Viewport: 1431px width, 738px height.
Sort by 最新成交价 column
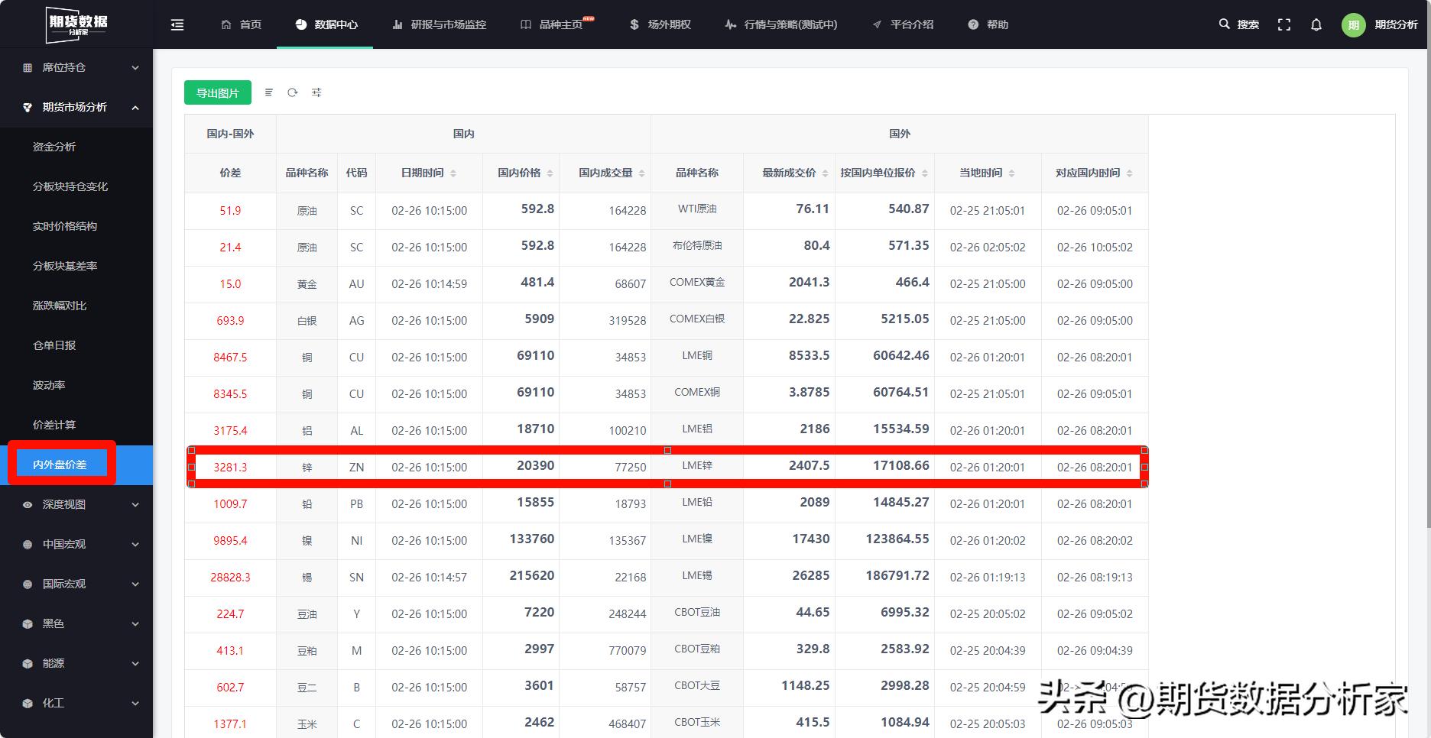(825, 173)
